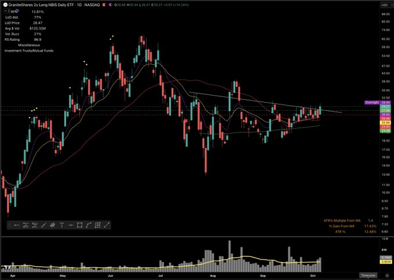Viewport: 394px width, 280px height.
Task: Click the purple 26.64 price label
Action: tap(386, 115)
